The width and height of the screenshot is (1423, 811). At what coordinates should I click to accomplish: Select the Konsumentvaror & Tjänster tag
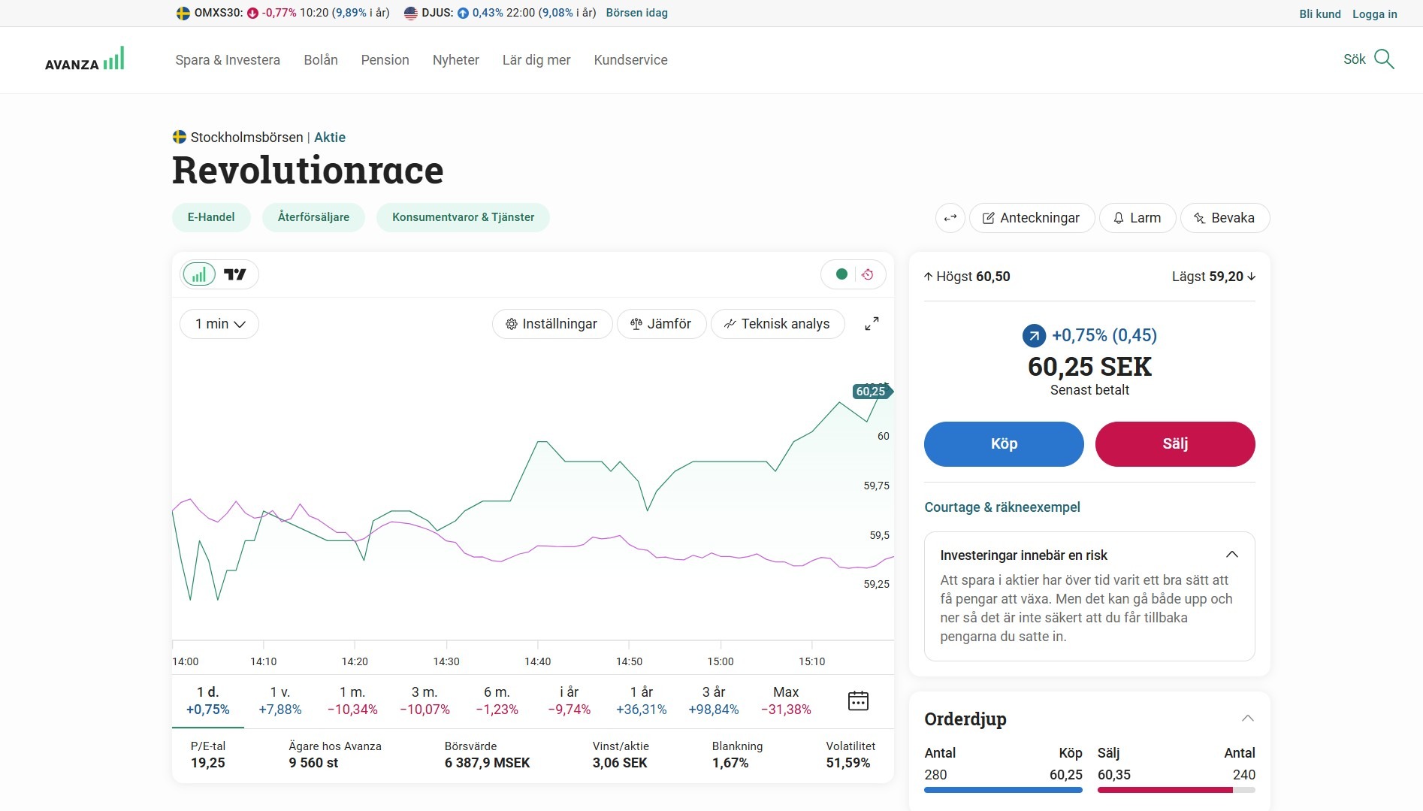[x=463, y=217]
